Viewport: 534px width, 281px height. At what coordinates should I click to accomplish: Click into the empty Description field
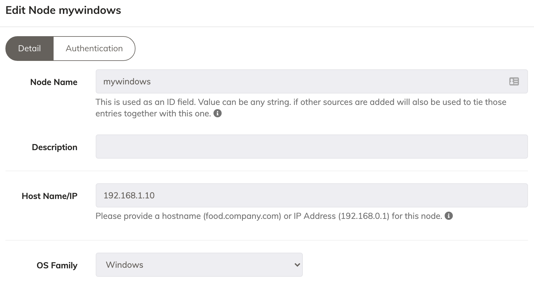312,147
